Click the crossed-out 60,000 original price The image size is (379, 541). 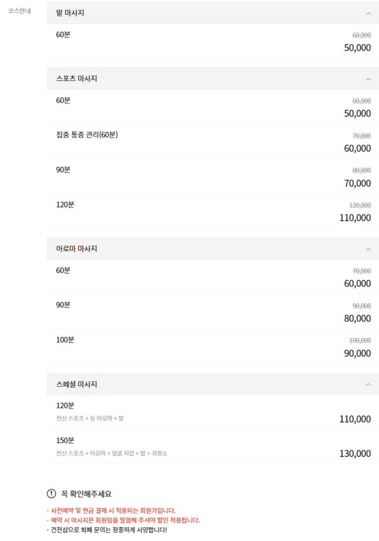point(361,35)
